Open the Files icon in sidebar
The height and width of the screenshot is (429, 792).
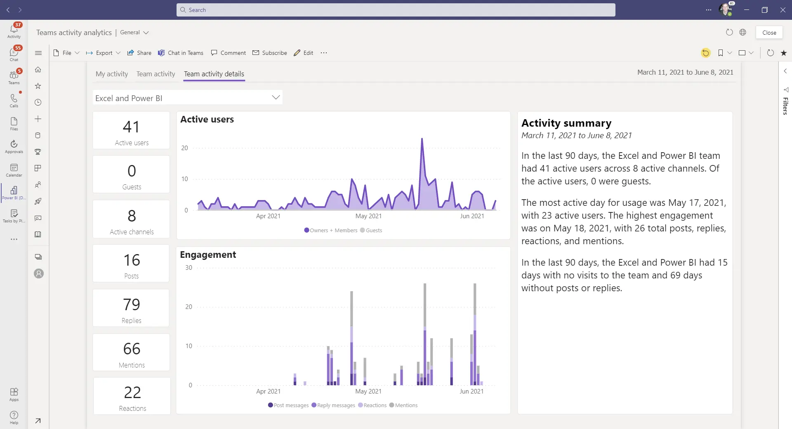pos(14,123)
